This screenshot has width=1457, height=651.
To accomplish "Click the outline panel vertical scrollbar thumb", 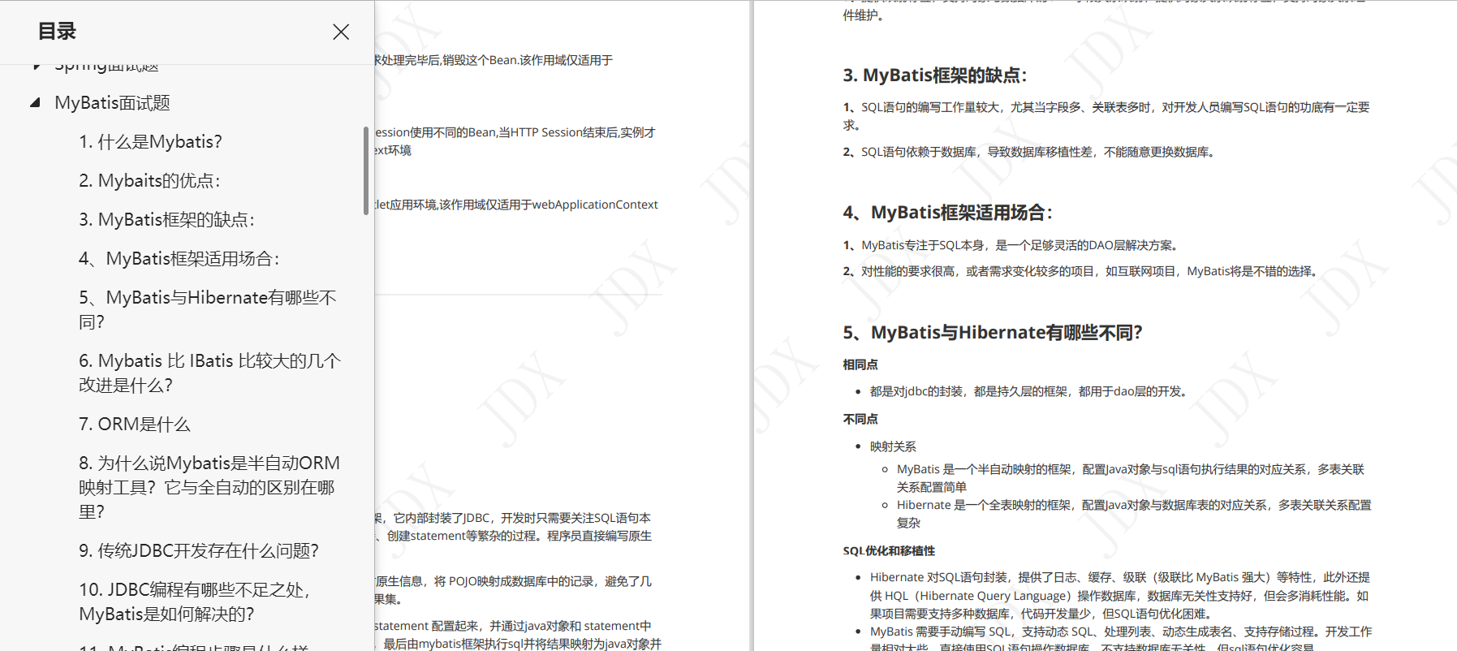I will [366, 170].
